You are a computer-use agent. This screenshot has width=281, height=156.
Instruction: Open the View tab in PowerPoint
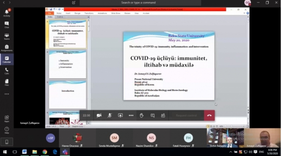(137, 13)
